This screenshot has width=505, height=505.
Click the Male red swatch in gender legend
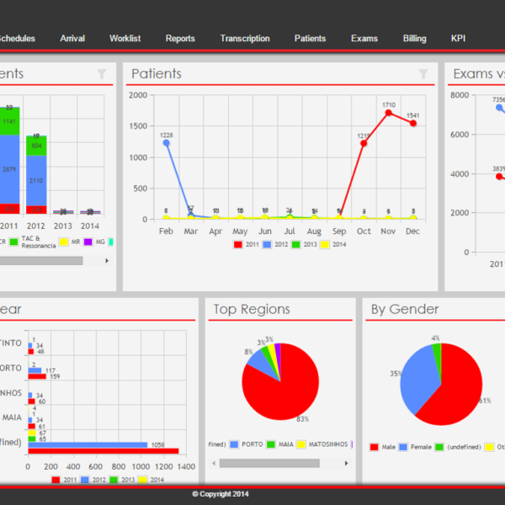[x=374, y=447]
